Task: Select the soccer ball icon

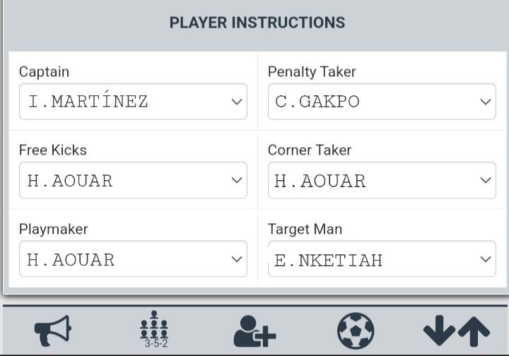Action: tap(356, 331)
